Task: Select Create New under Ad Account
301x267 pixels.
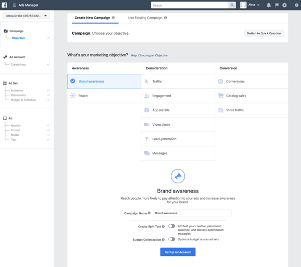Action: pos(19,64)
